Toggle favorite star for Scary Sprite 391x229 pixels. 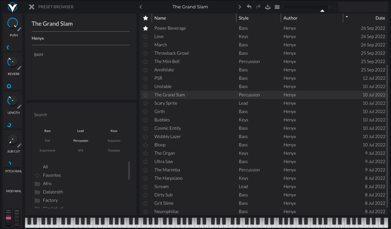point(146,103)
